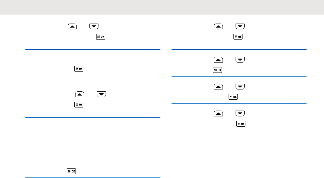
Task: Select the OK key in the right column's third step
Action: pos(233,97)
